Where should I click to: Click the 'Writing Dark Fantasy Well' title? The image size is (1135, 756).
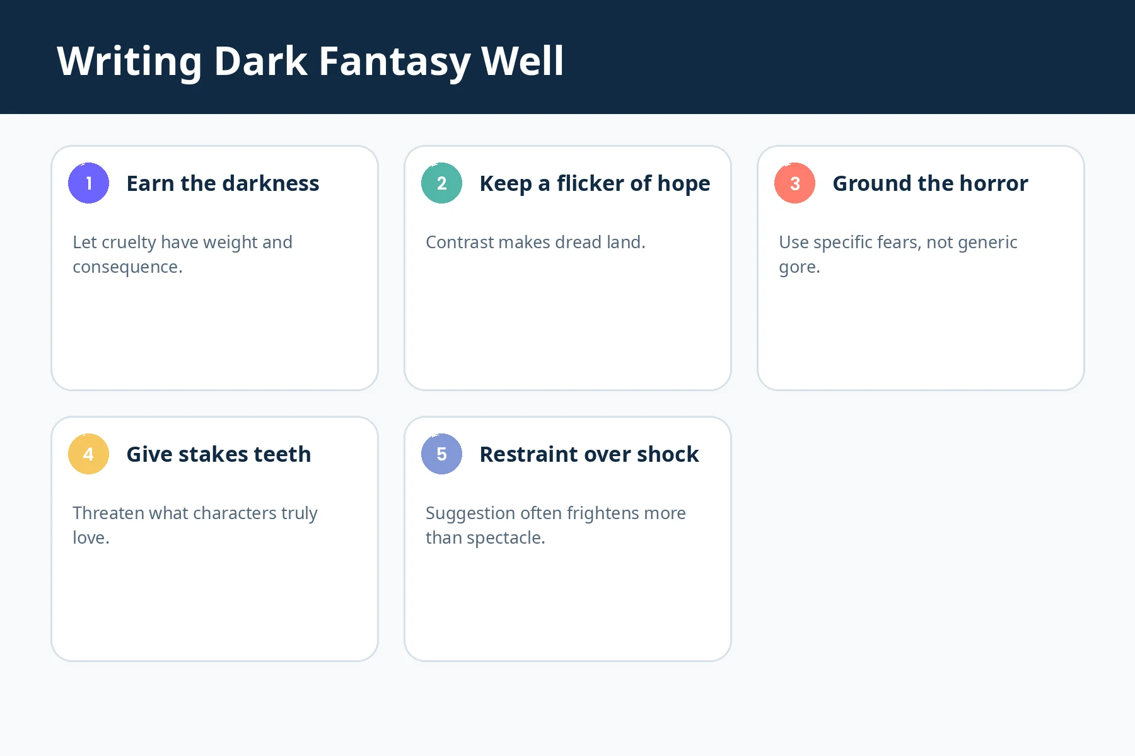310,61
